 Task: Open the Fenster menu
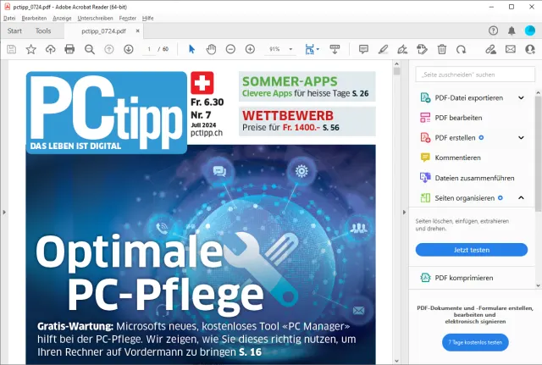[x=128, y=19]
